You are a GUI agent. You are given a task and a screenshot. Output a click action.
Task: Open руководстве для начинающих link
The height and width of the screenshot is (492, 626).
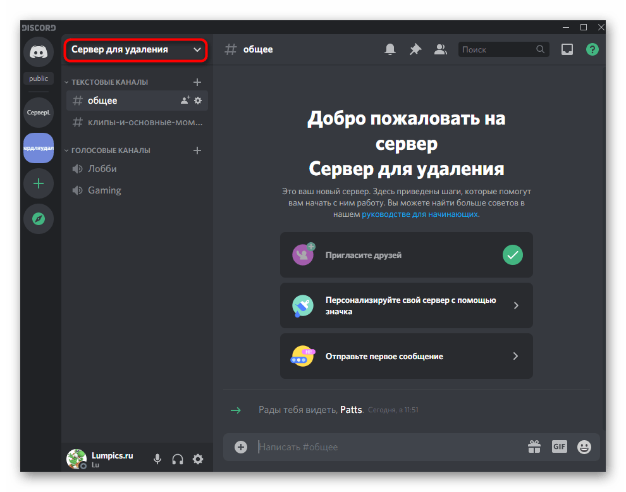point(420,214)
